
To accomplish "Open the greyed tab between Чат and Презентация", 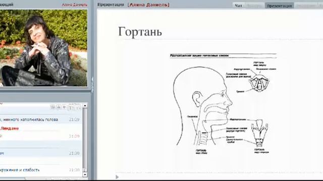I will [254, 6].
